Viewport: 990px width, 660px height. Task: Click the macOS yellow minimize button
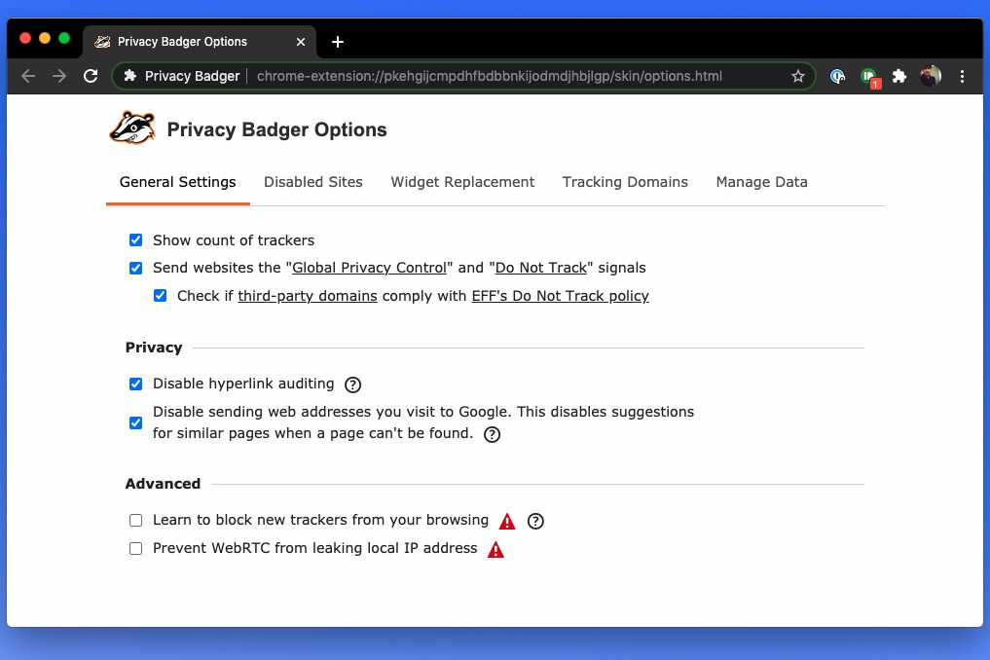point(45,38)
